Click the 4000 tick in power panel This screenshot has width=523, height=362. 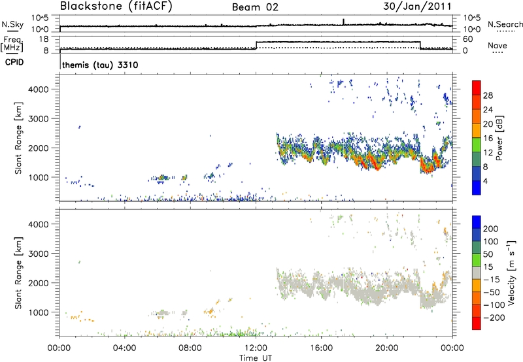pos(39,90)
